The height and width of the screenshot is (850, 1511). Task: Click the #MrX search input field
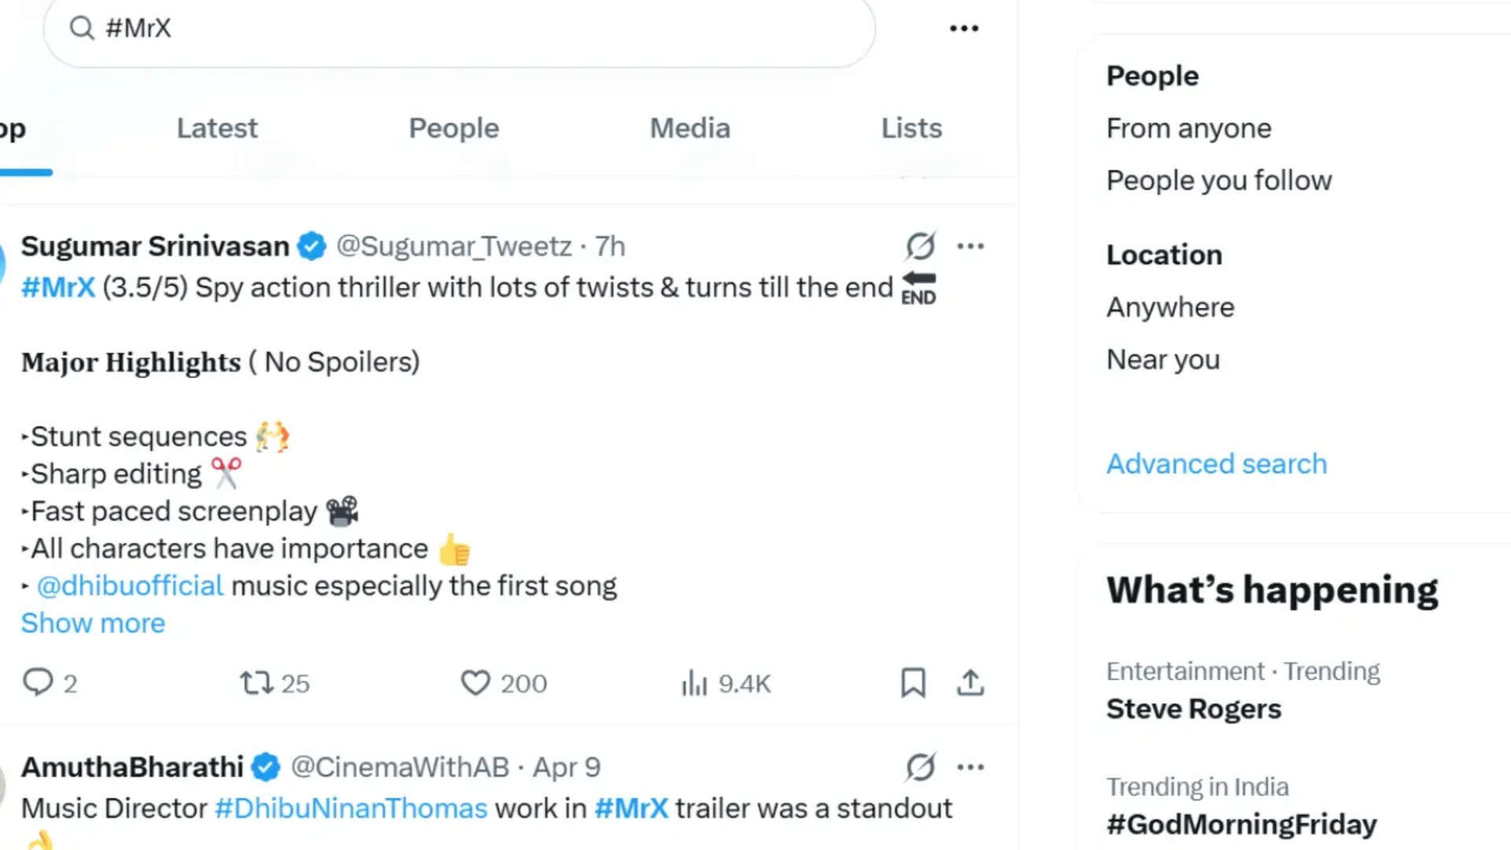coord(472,28)
